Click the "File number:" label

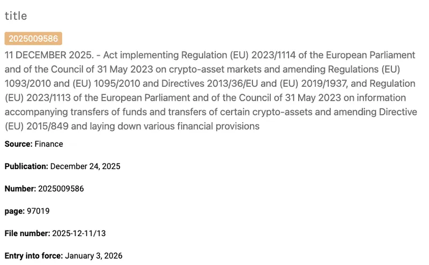tap(27, 233)
